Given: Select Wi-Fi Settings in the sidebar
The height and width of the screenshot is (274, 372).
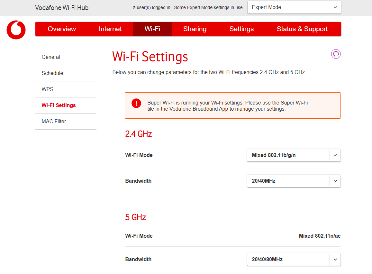Looking at the screenshot, I should click(66, 105).
